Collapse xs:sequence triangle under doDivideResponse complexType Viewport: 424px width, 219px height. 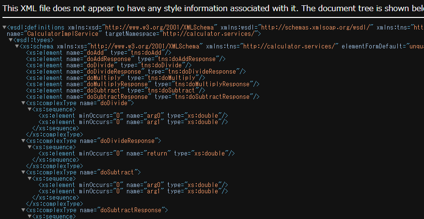coord(30,147)
